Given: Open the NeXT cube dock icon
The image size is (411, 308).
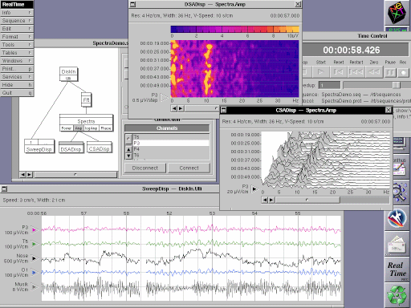Looking at the screenshot, I should (397, 12).
